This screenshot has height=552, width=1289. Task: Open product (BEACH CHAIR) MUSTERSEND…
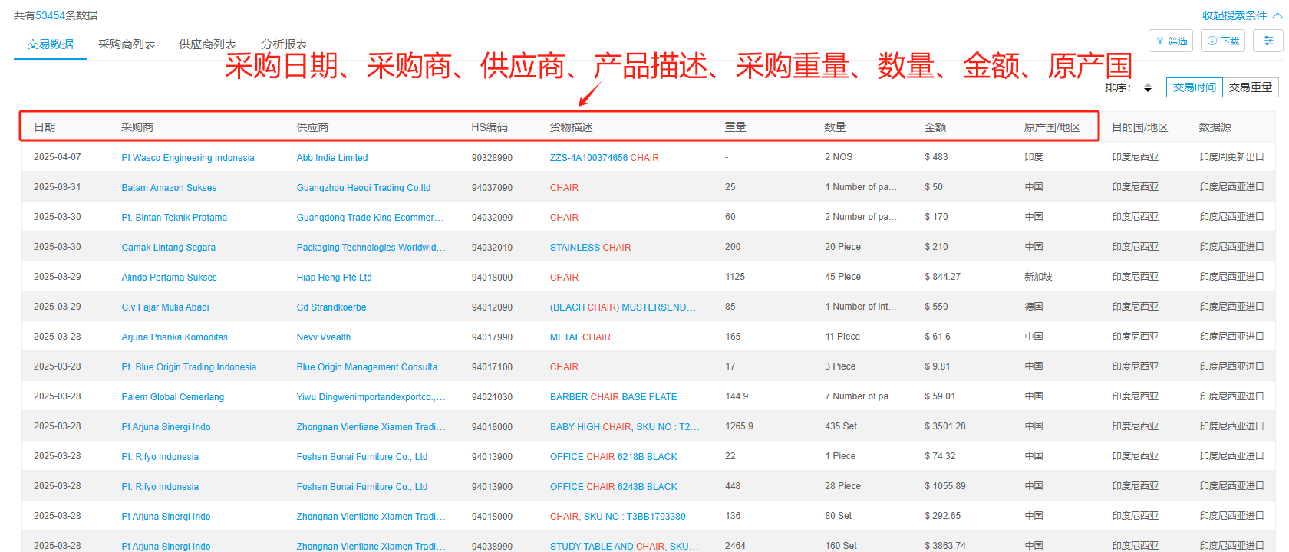click(623, 307)
